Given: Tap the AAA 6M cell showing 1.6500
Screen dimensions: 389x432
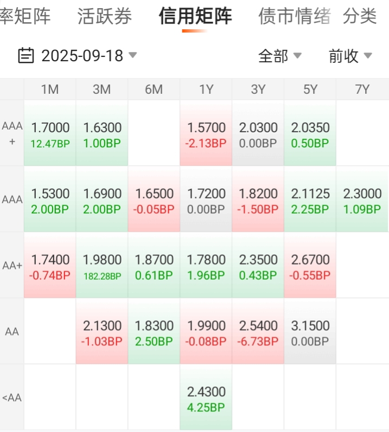Looking at the screenshot, I should [154, 199].
